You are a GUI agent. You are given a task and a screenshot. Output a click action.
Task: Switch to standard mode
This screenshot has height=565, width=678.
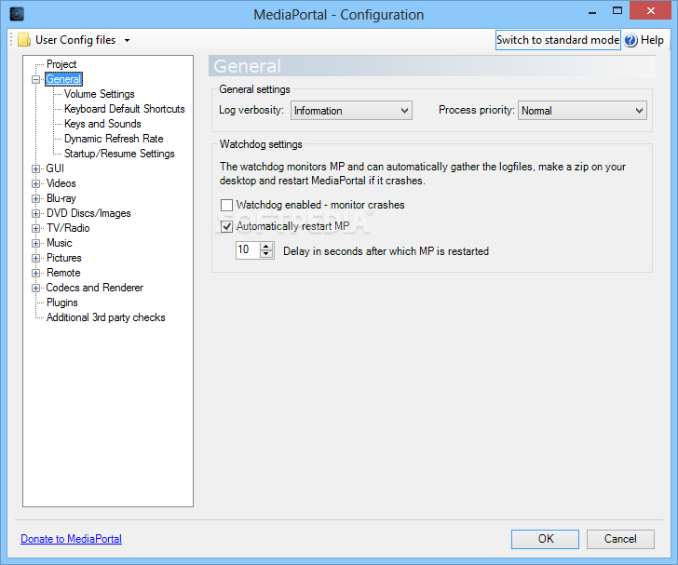point(558,40)
